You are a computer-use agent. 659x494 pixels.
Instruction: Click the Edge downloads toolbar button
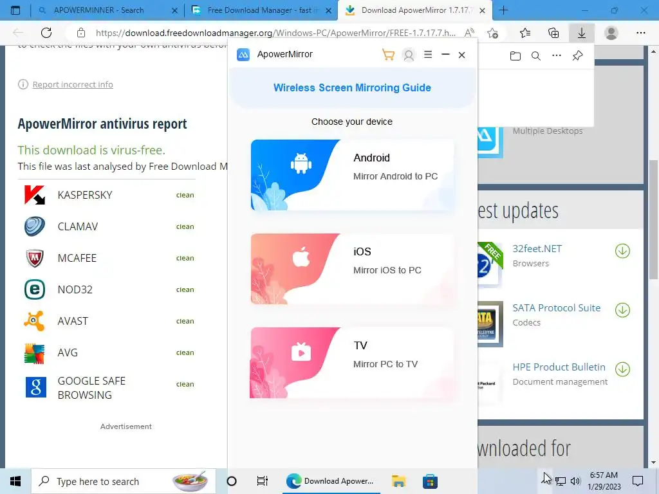coord(582,33)
